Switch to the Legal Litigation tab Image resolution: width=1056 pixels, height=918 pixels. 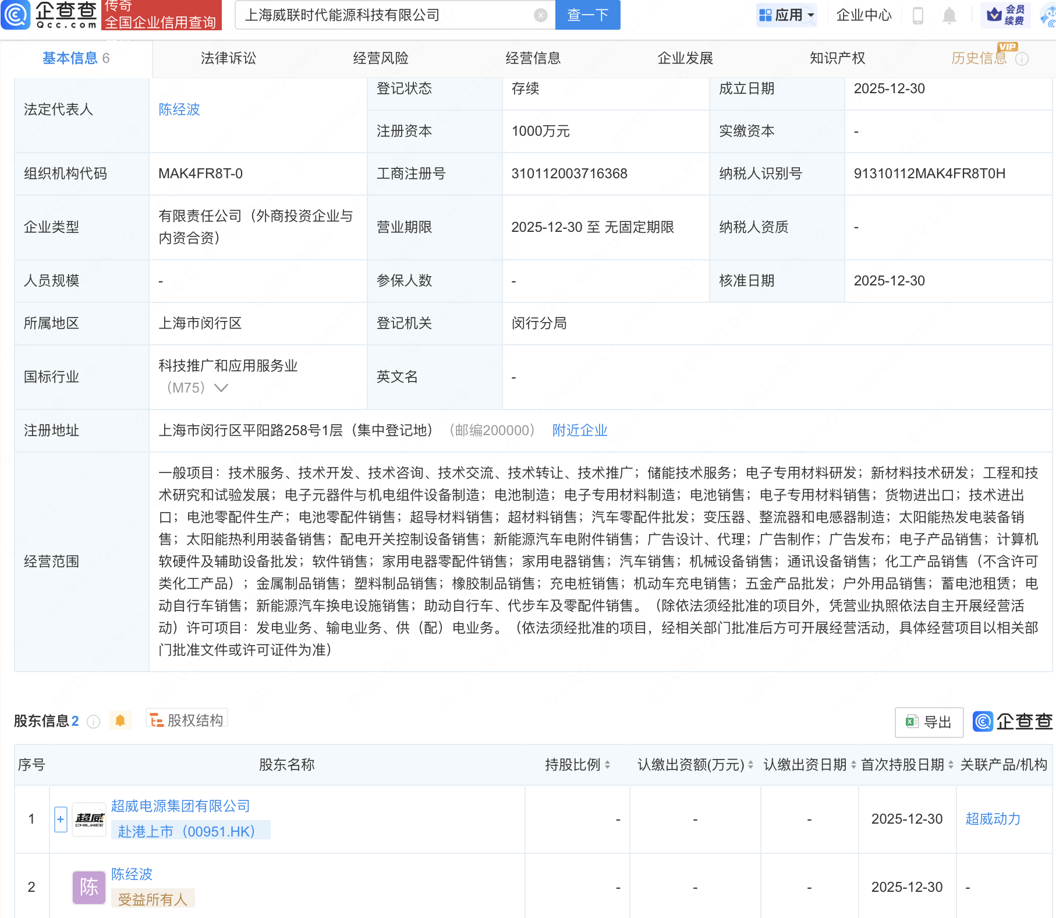coord(228,58)
